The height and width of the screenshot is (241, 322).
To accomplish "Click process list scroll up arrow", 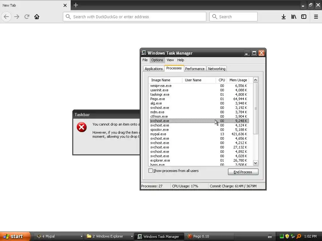I will (255, 80).
